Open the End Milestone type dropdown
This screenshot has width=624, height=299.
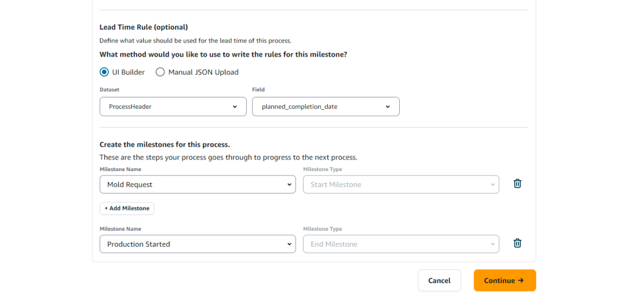(x=400, y=244)
